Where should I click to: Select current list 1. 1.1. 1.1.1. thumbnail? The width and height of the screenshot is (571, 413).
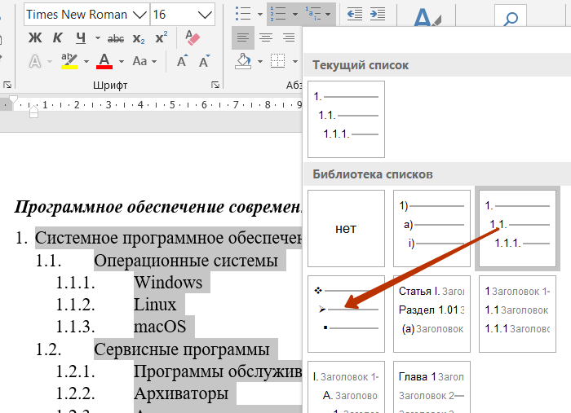346,119
